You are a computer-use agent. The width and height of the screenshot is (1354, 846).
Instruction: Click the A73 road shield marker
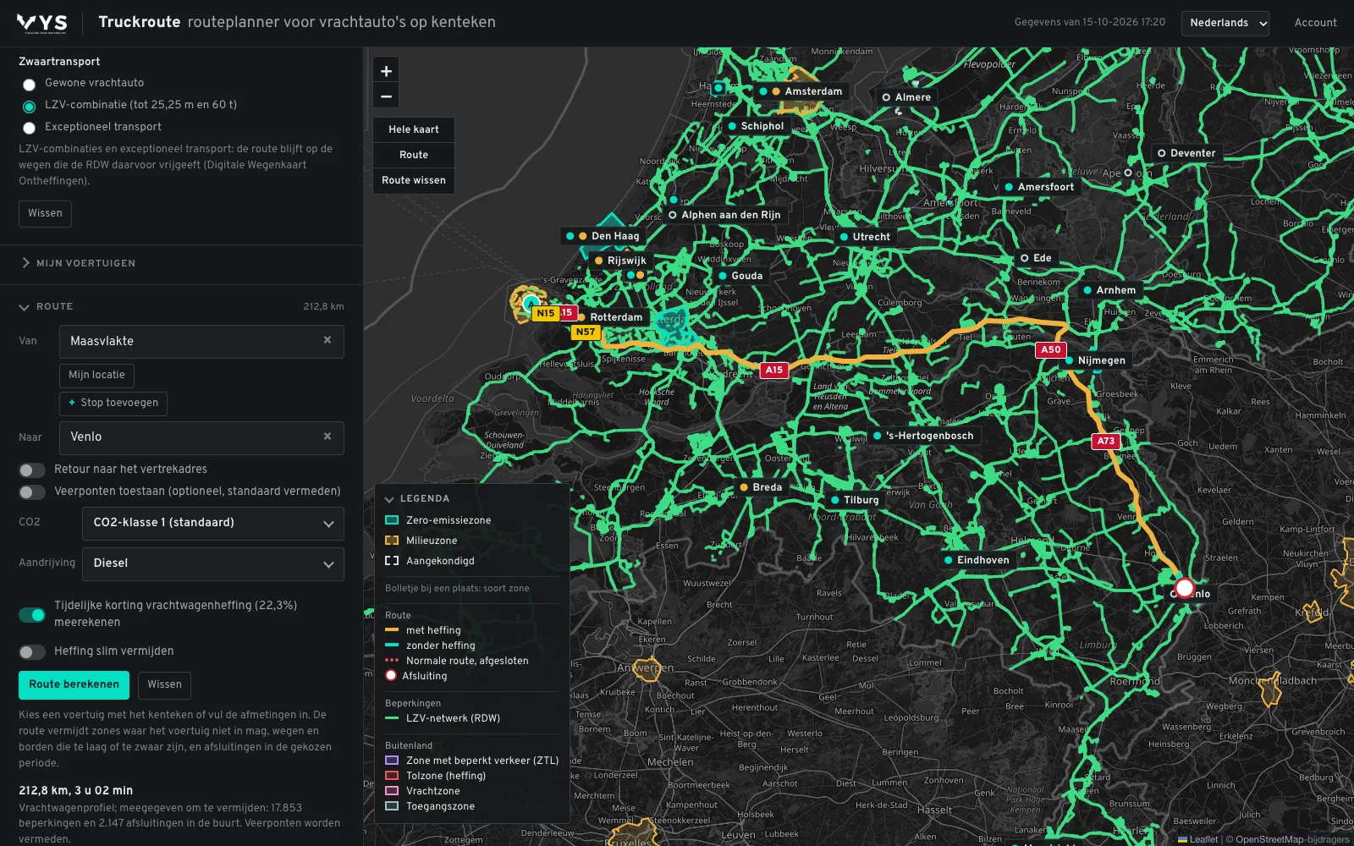[1106, 441]
